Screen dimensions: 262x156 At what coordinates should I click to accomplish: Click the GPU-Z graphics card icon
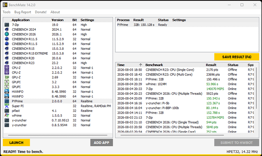[x=7, y=77]
